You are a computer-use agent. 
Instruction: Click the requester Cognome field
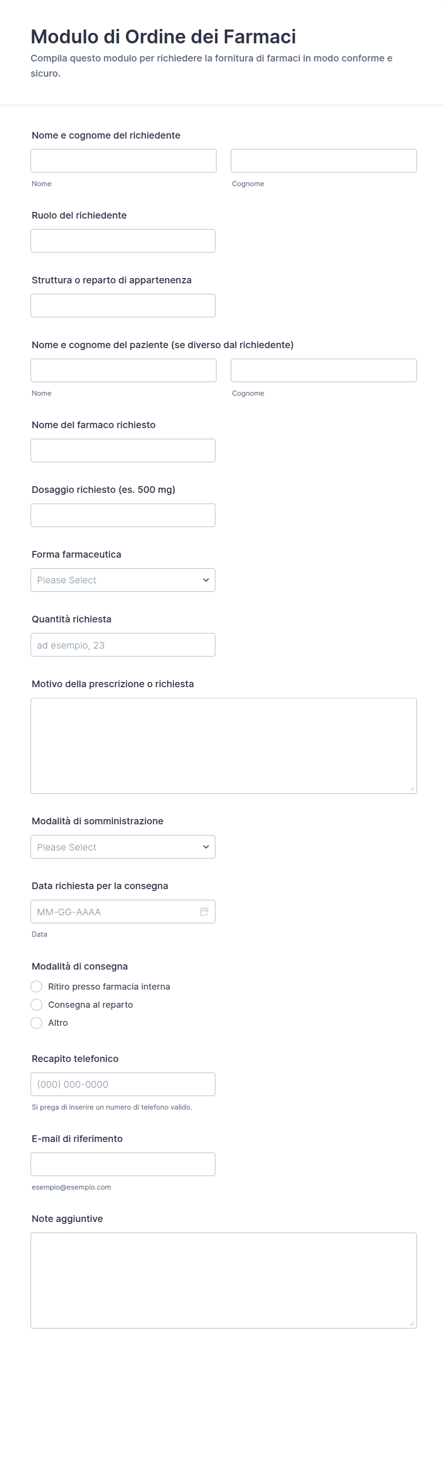coord(323,160)
